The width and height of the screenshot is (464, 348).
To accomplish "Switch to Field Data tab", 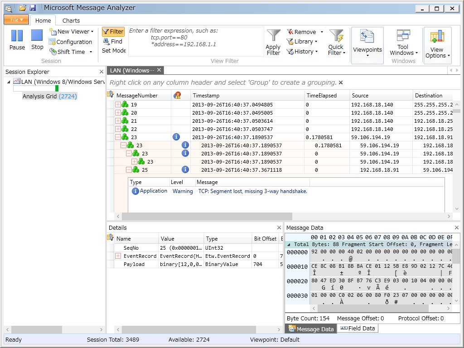I will tap(358, 328).
